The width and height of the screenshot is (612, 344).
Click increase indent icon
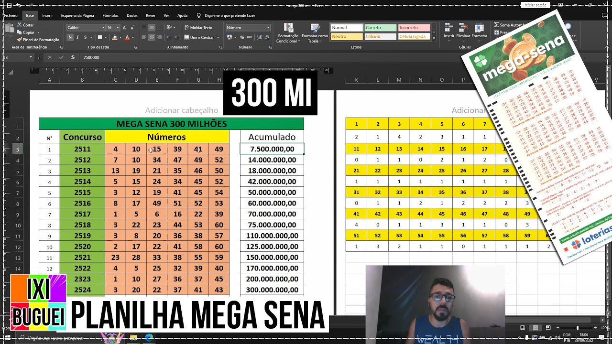coord(177,37)
